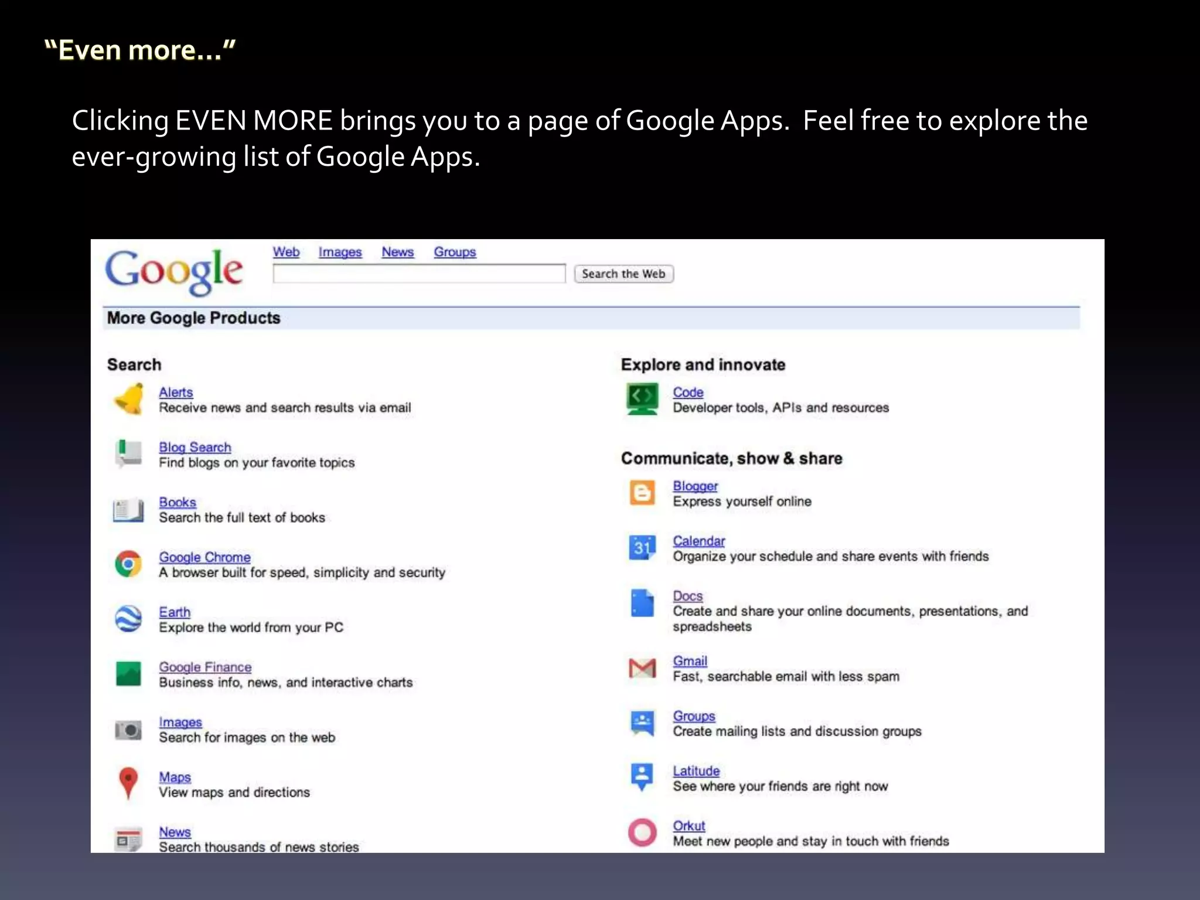
Task: Click text 'Receive news and search results via email'
Action: coord(285,408)
